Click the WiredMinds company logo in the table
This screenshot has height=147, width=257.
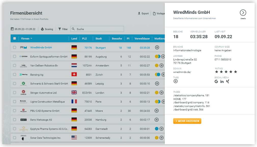pos(23,47)
